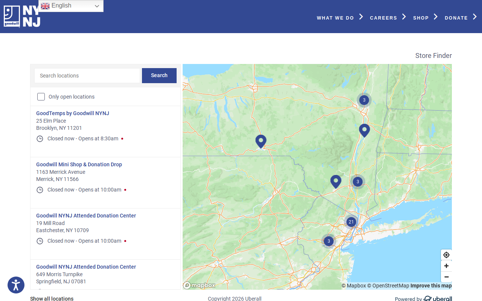Expand the chevron next to Donate
This screenshot has height=301, width=482.
(475, 17)
